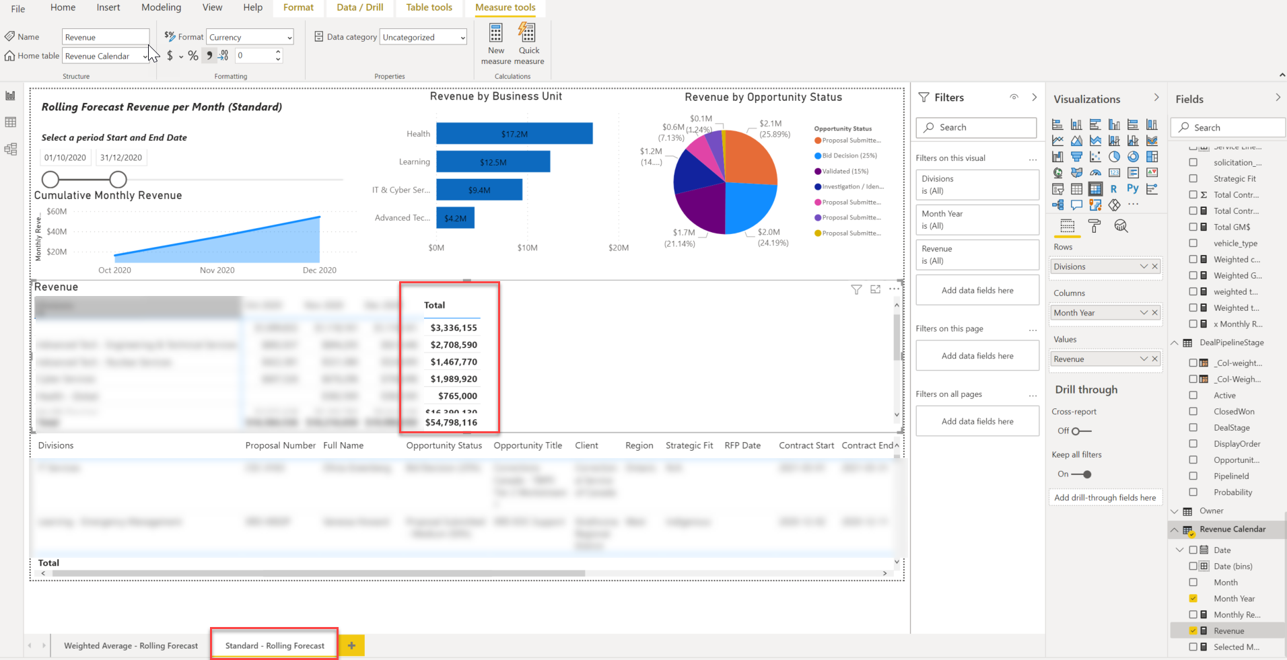Remove Revenue from Values well

coord(1155,359)
